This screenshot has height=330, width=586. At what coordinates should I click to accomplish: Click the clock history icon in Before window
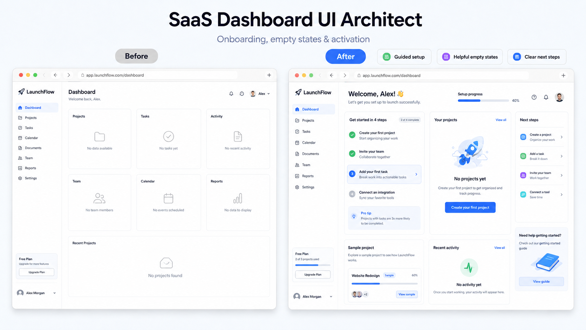pyautogui.click(x=242, y=94)
